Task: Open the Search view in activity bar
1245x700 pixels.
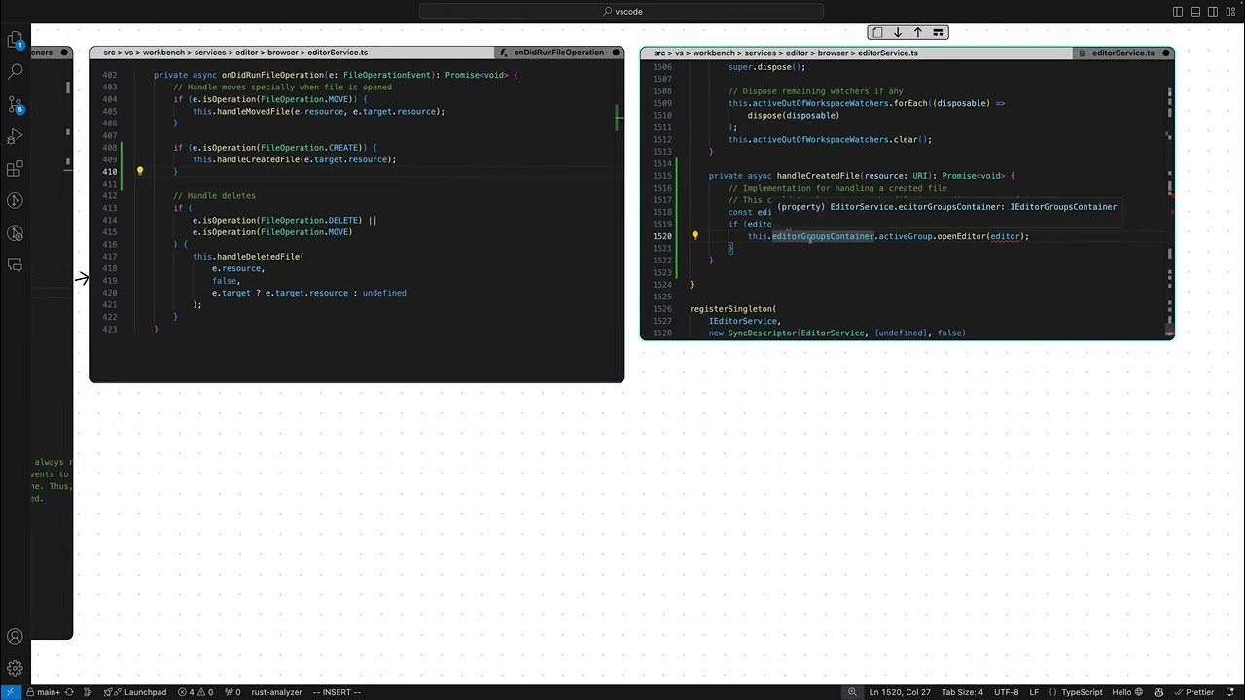Action: [15, 71]
